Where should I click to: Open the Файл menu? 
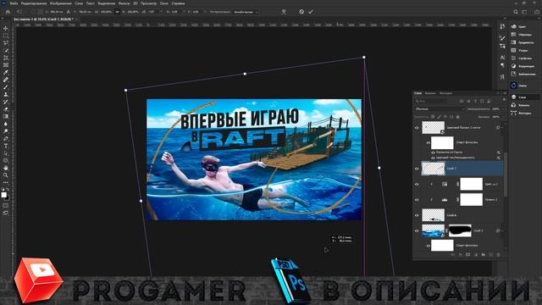(14, 3)
